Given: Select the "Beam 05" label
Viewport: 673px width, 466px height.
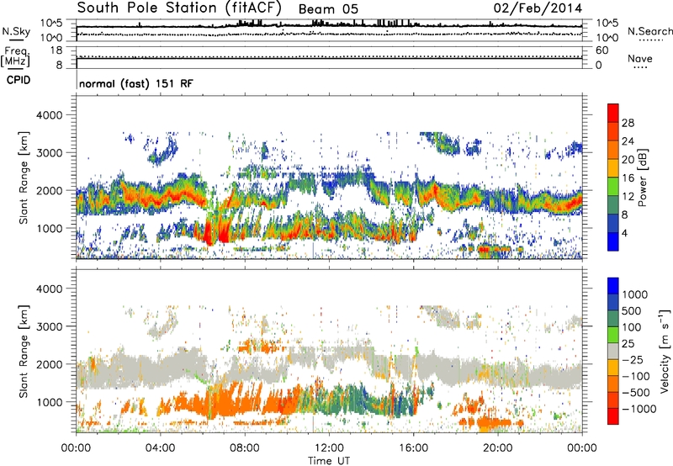Looking at the screenshot, I should (328, 9).
